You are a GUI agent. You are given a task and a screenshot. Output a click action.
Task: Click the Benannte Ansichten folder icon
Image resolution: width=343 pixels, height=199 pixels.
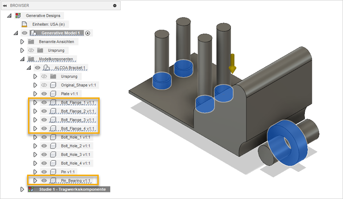(31, 42)
